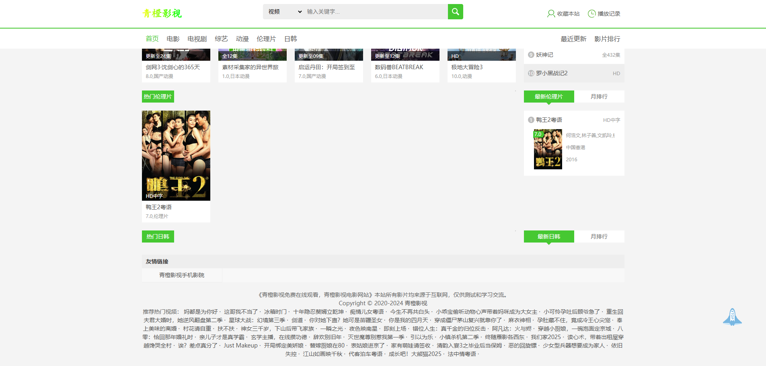Click the rocket back-to-top icon
This screenshot has width=766, height=366.
tap(732, 317)
